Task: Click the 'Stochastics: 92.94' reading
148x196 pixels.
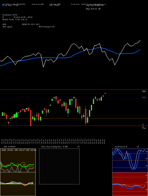Action: 10,15
